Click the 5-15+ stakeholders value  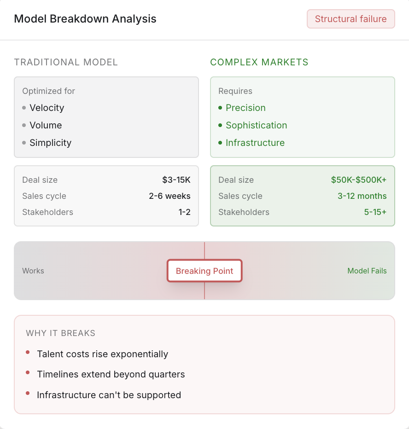pos(375,212)
